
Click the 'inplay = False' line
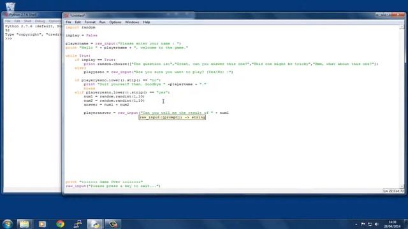tap(82, 36)
